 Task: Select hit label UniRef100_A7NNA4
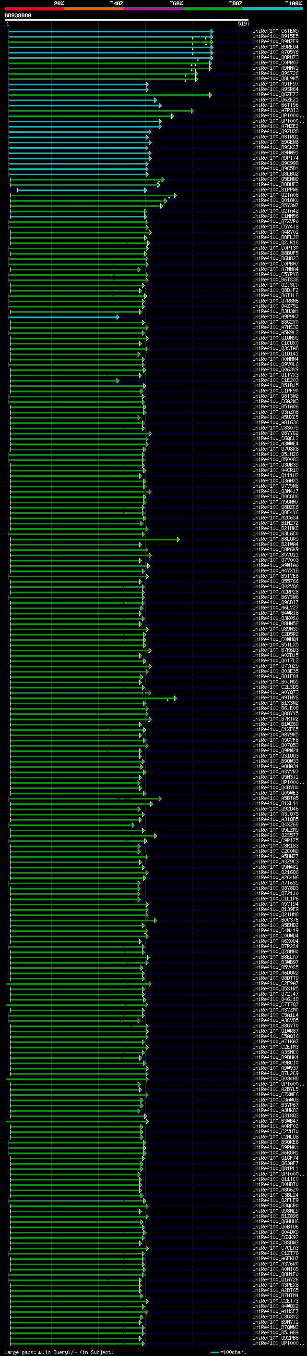(x=275, y=269)
